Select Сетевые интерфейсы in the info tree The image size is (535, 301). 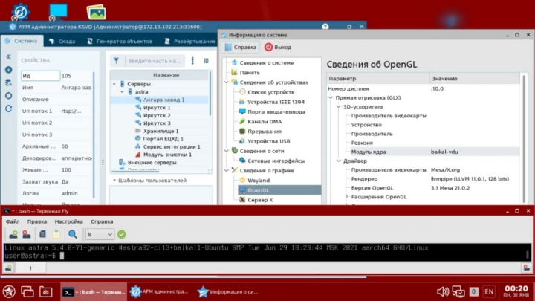(275, 161)
